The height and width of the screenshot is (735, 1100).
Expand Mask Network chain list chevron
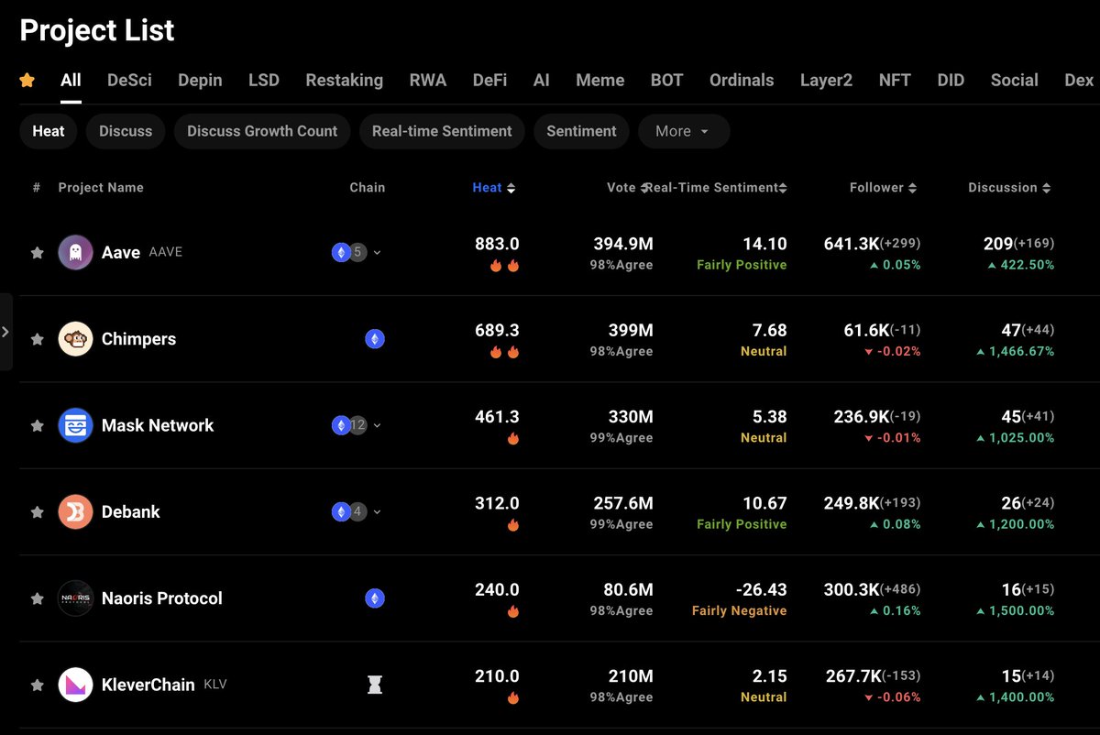point(377,425)
